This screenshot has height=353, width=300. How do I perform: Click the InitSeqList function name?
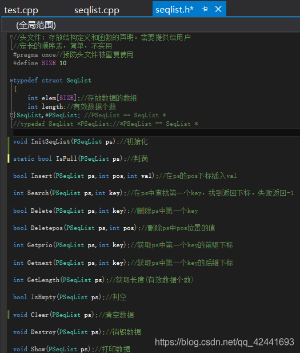click(x=51, y=141)
